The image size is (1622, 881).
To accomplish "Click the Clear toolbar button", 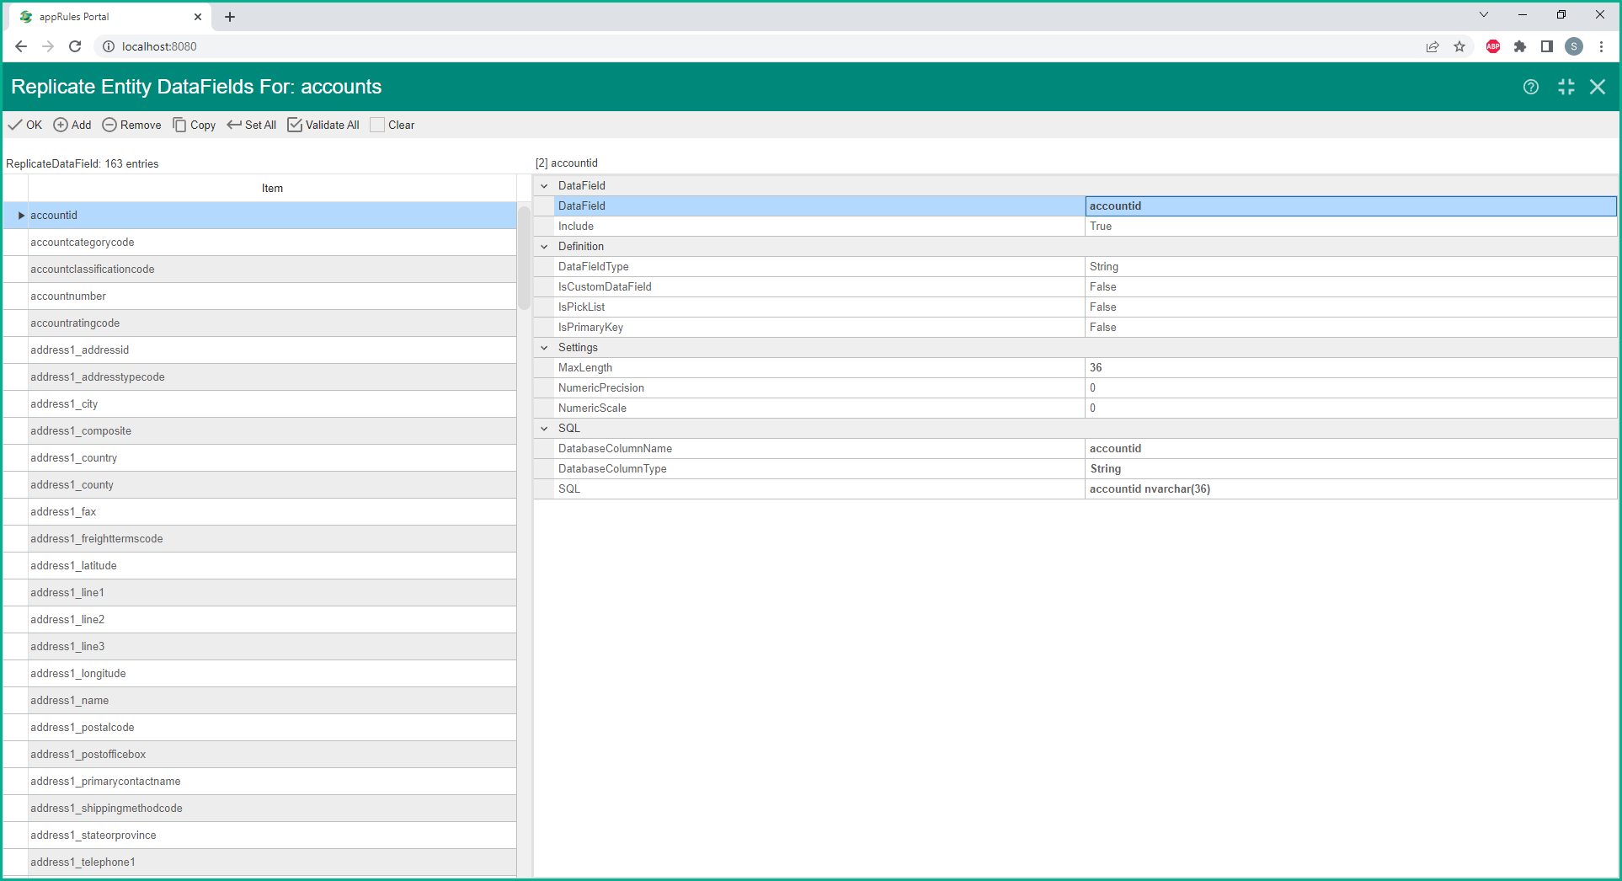I will (x=392, y=125).
